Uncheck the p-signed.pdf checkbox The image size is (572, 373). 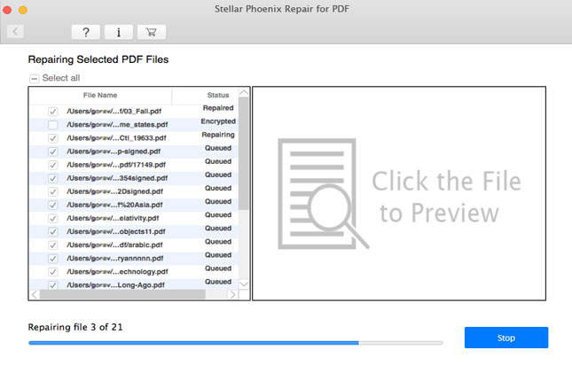(53, 152)
